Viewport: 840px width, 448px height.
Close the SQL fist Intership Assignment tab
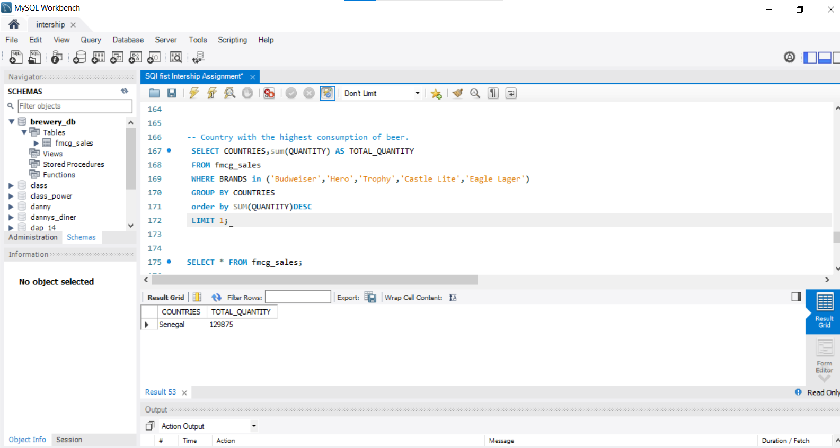pos(253,77)
